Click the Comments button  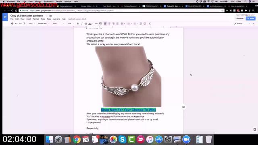pos(239,19)
